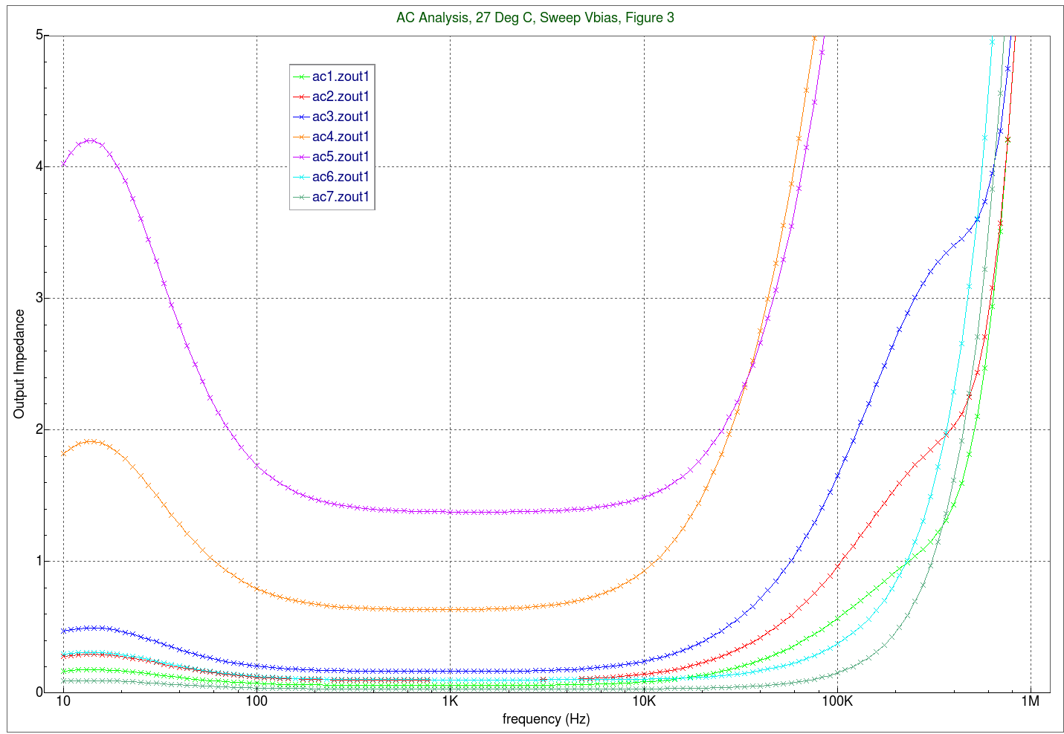The height and width of the screenshot is (734, 1064).
Task: Click the y-axis tick label 2
Action: (x=38, y=429)
